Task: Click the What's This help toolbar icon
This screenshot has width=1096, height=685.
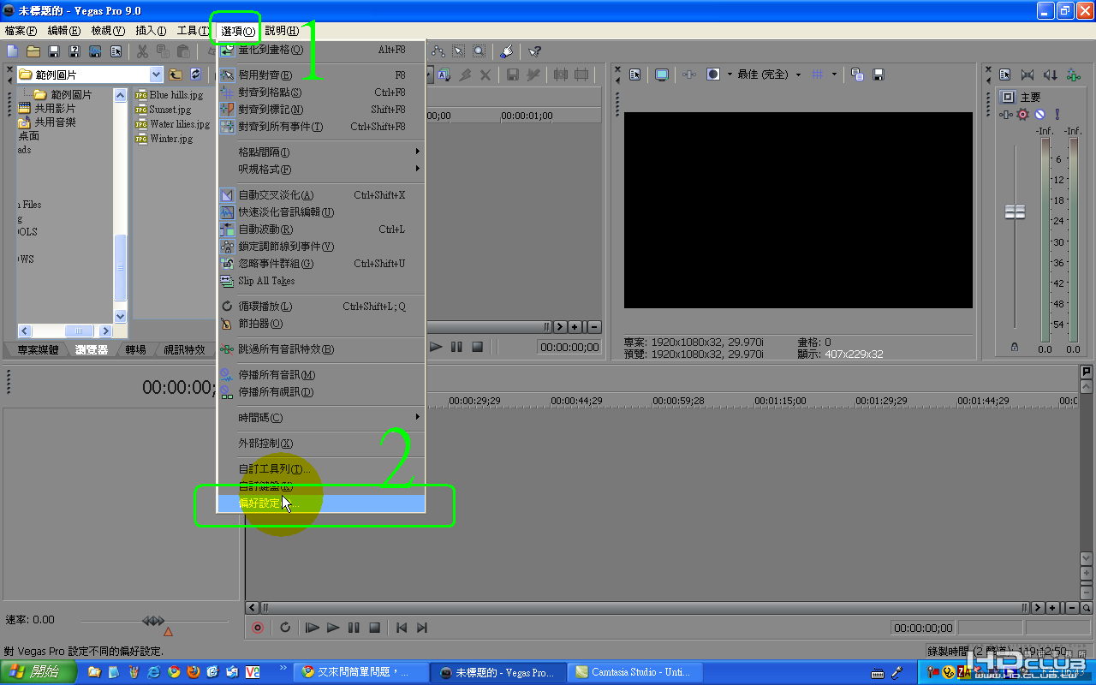Action: 534,52
